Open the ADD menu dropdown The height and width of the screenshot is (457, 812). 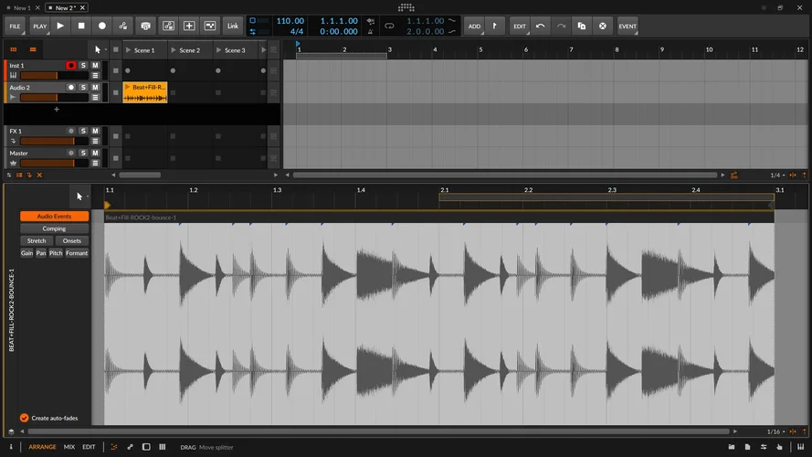point(474,27)
